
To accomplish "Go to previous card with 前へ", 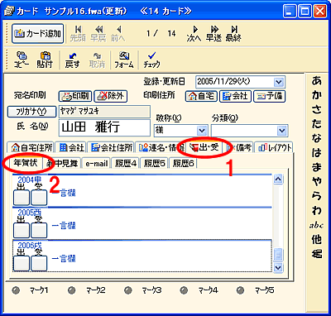I will [118, 34].
